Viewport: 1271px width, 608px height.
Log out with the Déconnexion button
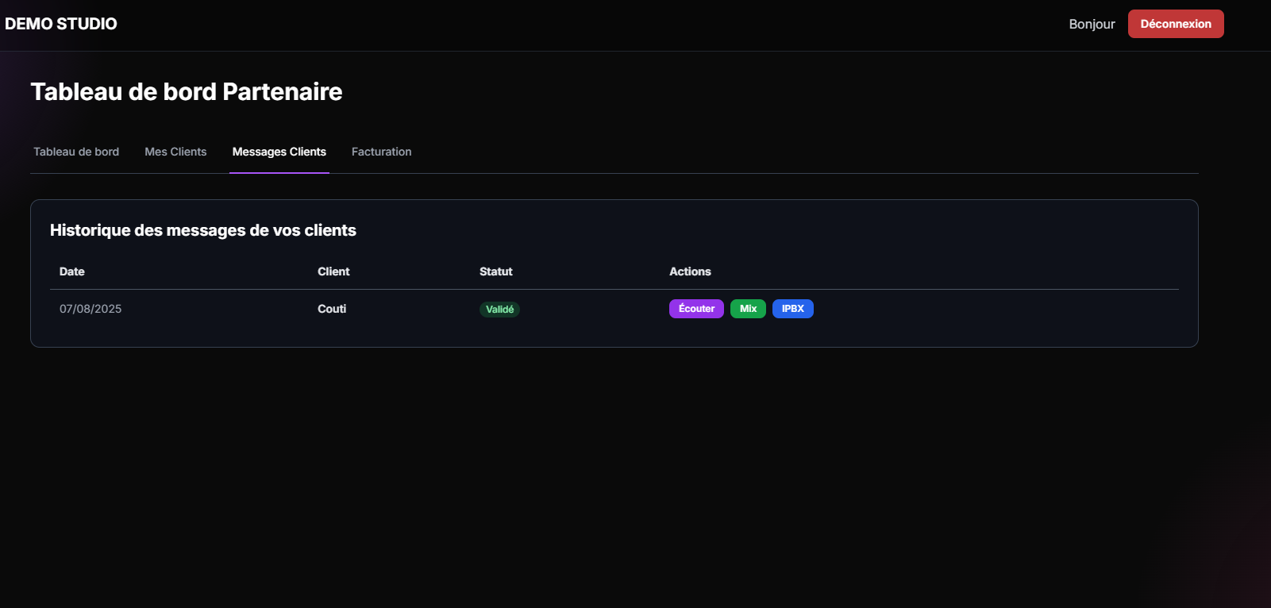point(1175,24)
